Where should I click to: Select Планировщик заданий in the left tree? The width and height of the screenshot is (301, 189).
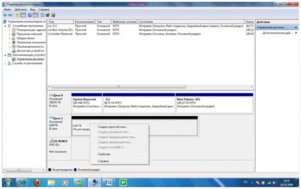[x=31, y=30]
